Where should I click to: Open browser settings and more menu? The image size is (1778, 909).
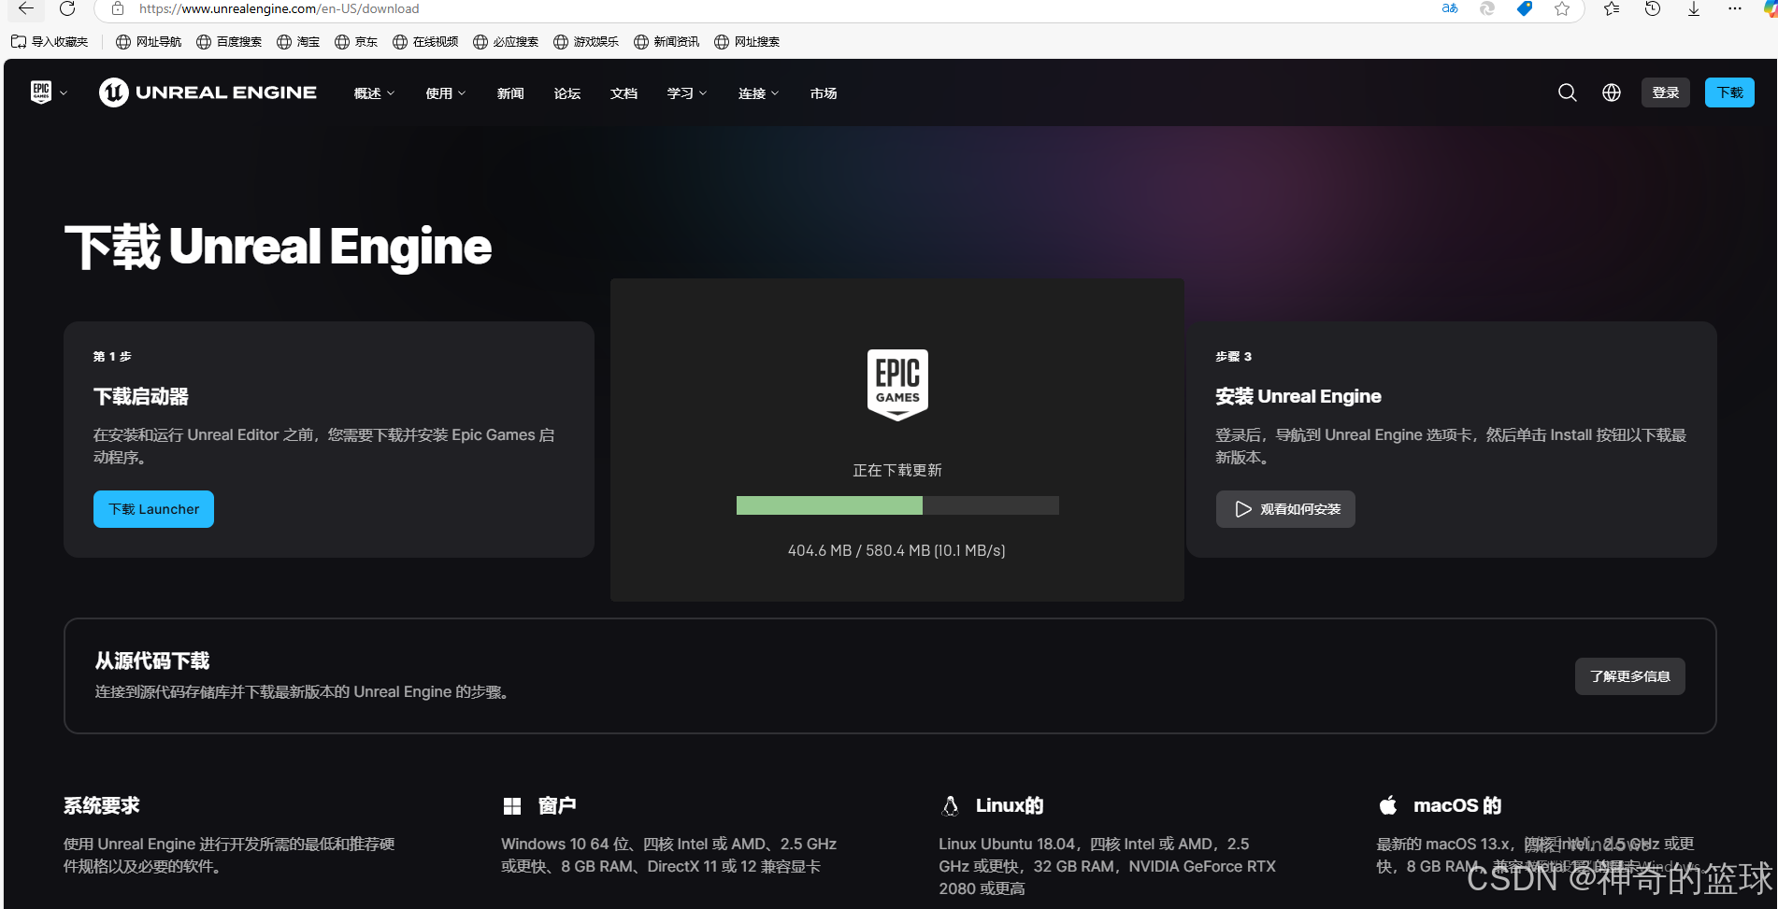tap(1735, 8)
